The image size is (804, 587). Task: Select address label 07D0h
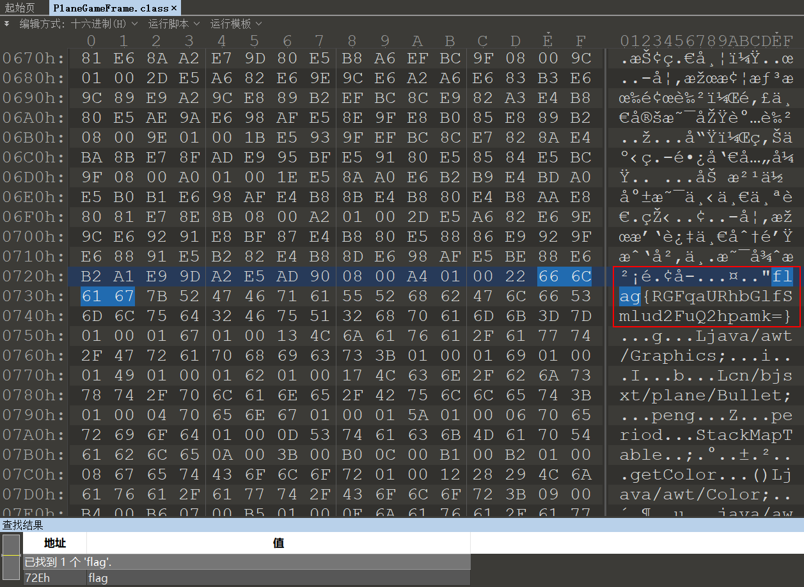click(x=34, y=495)
